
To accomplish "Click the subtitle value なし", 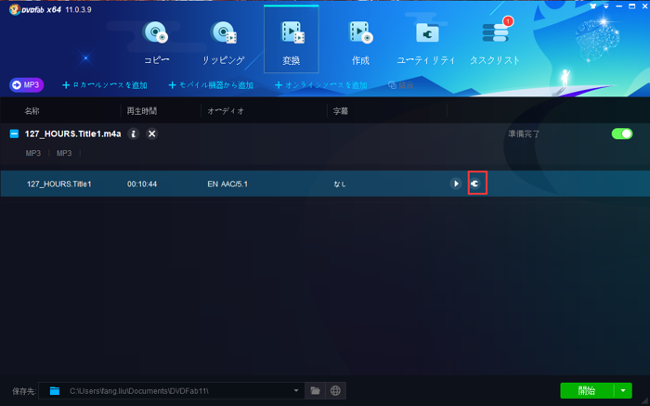I will tap(340, 184).
